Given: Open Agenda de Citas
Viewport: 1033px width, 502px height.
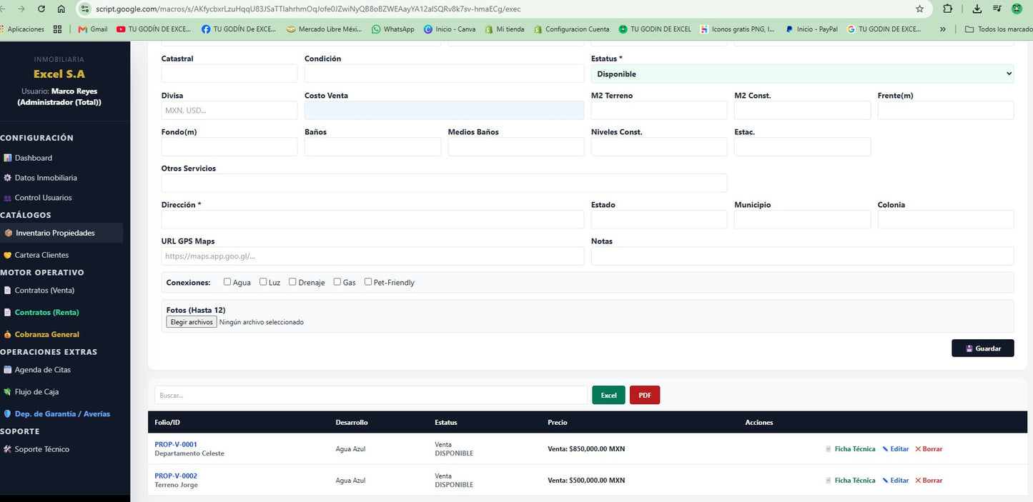Looking at the screenshot, I should [42, 370].
